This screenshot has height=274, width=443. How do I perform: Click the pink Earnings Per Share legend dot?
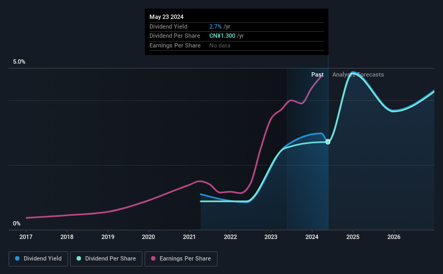153,258
